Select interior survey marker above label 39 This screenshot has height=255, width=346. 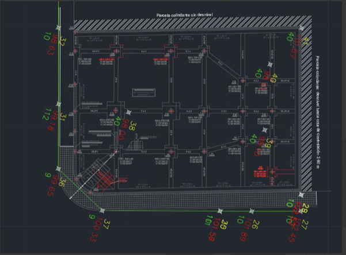pyautogui.click(x=265, y=130)
